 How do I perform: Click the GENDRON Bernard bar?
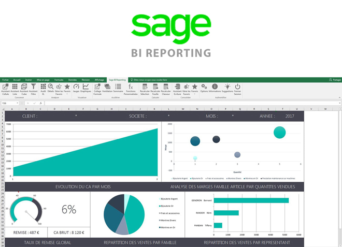pyautogui.click(x=251, y=200)
